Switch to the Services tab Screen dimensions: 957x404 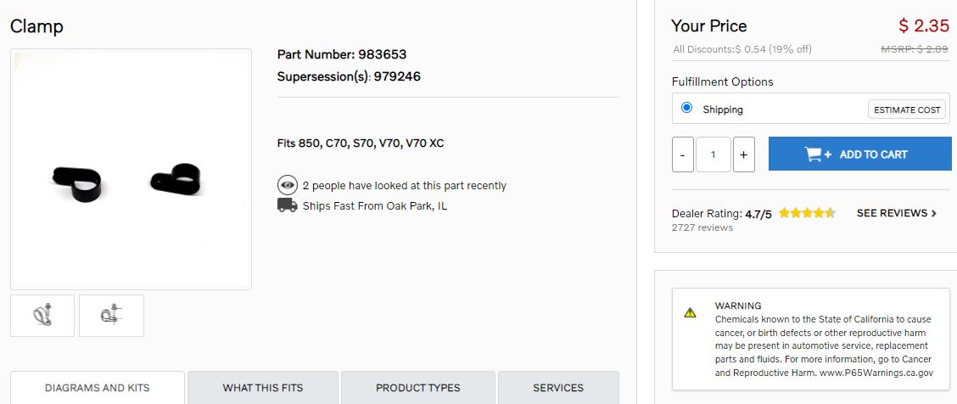tap(558, 388)
